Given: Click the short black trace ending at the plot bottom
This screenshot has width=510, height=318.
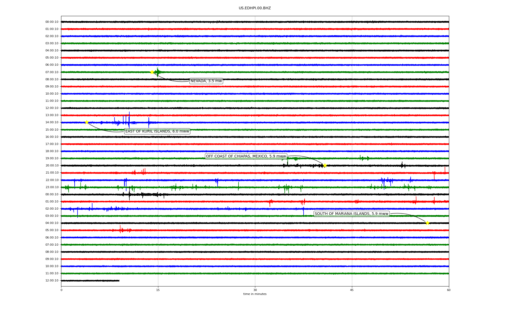Looking at the screenshot, I should click(90, 281).
